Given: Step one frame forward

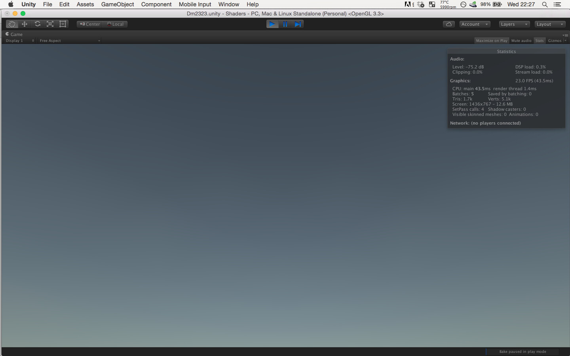Looking at the screenshot, I should coord(298,24).
